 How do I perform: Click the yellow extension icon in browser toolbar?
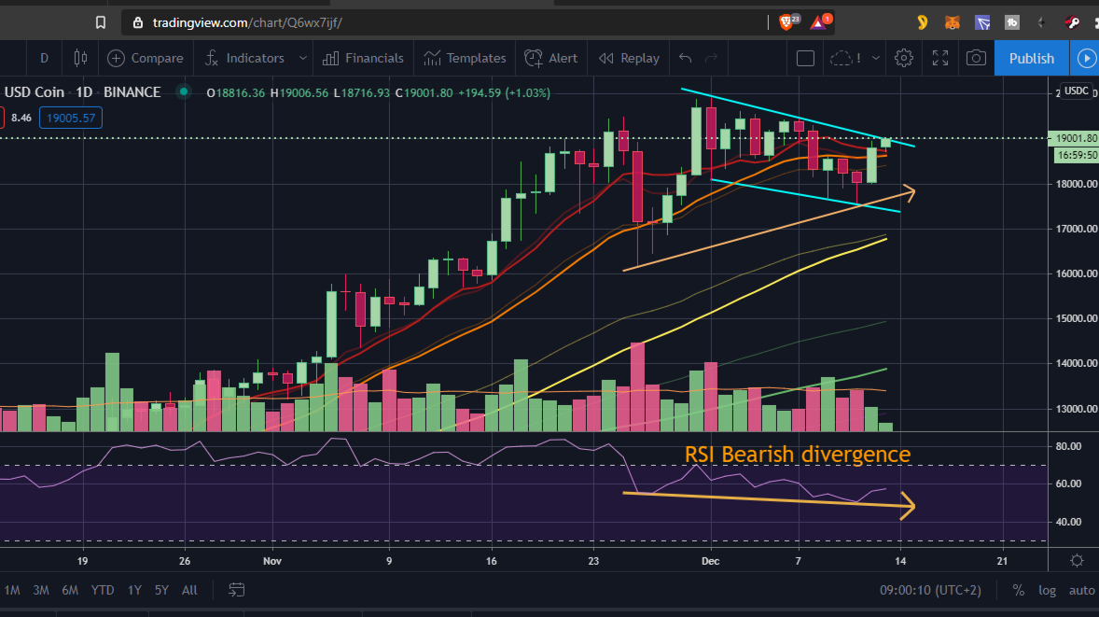pyautogui.click(x=923, y=22)
